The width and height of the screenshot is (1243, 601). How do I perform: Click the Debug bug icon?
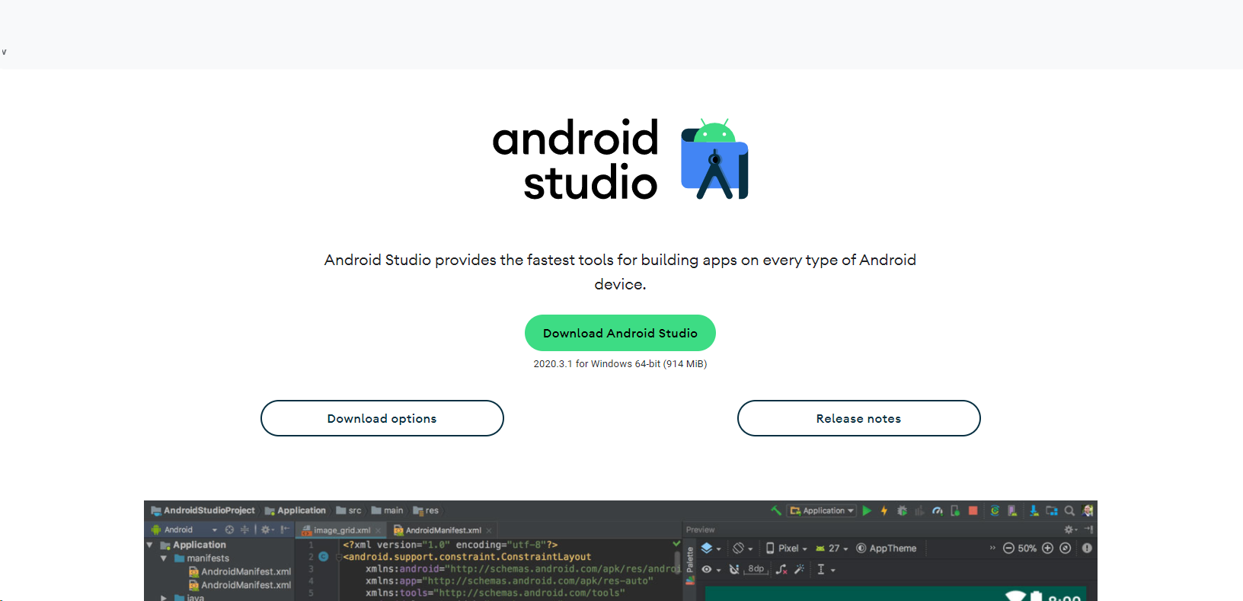click(902, 510)
